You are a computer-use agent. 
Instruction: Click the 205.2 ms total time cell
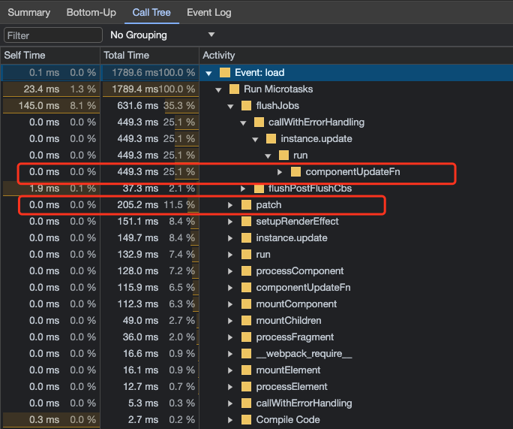pyautogui.click(x=150, y=205)
